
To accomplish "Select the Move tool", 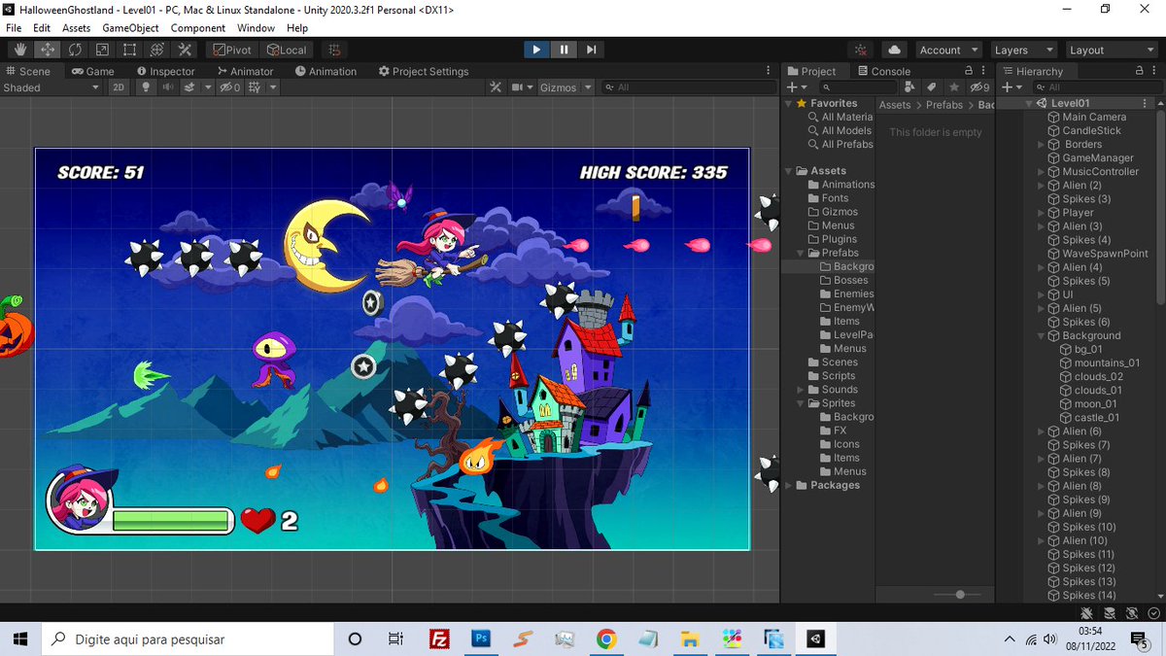I will [47, 50].
